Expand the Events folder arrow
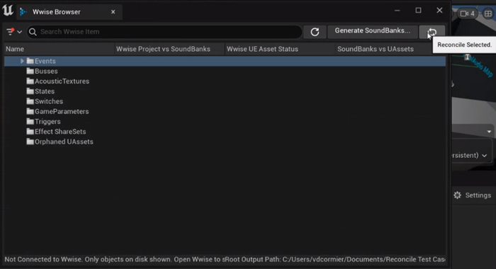The width and height of the screenshot is (496, 269). 22,61
